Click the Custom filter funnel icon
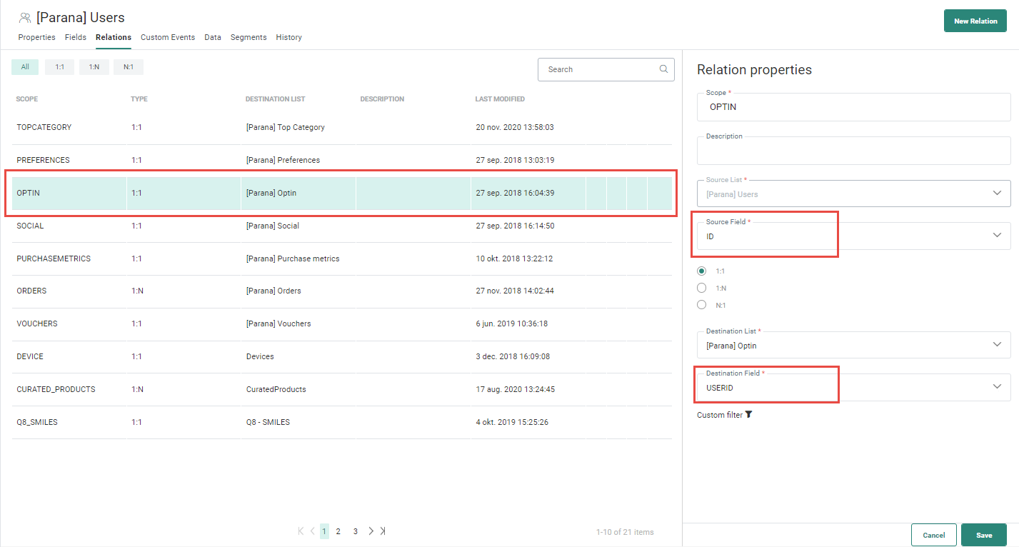This screenshot has height=547, width=1019. tap(748, 415)
